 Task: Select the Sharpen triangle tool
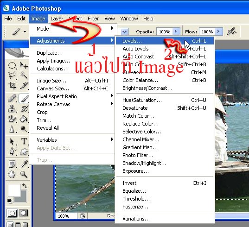[x=12, y=129]
